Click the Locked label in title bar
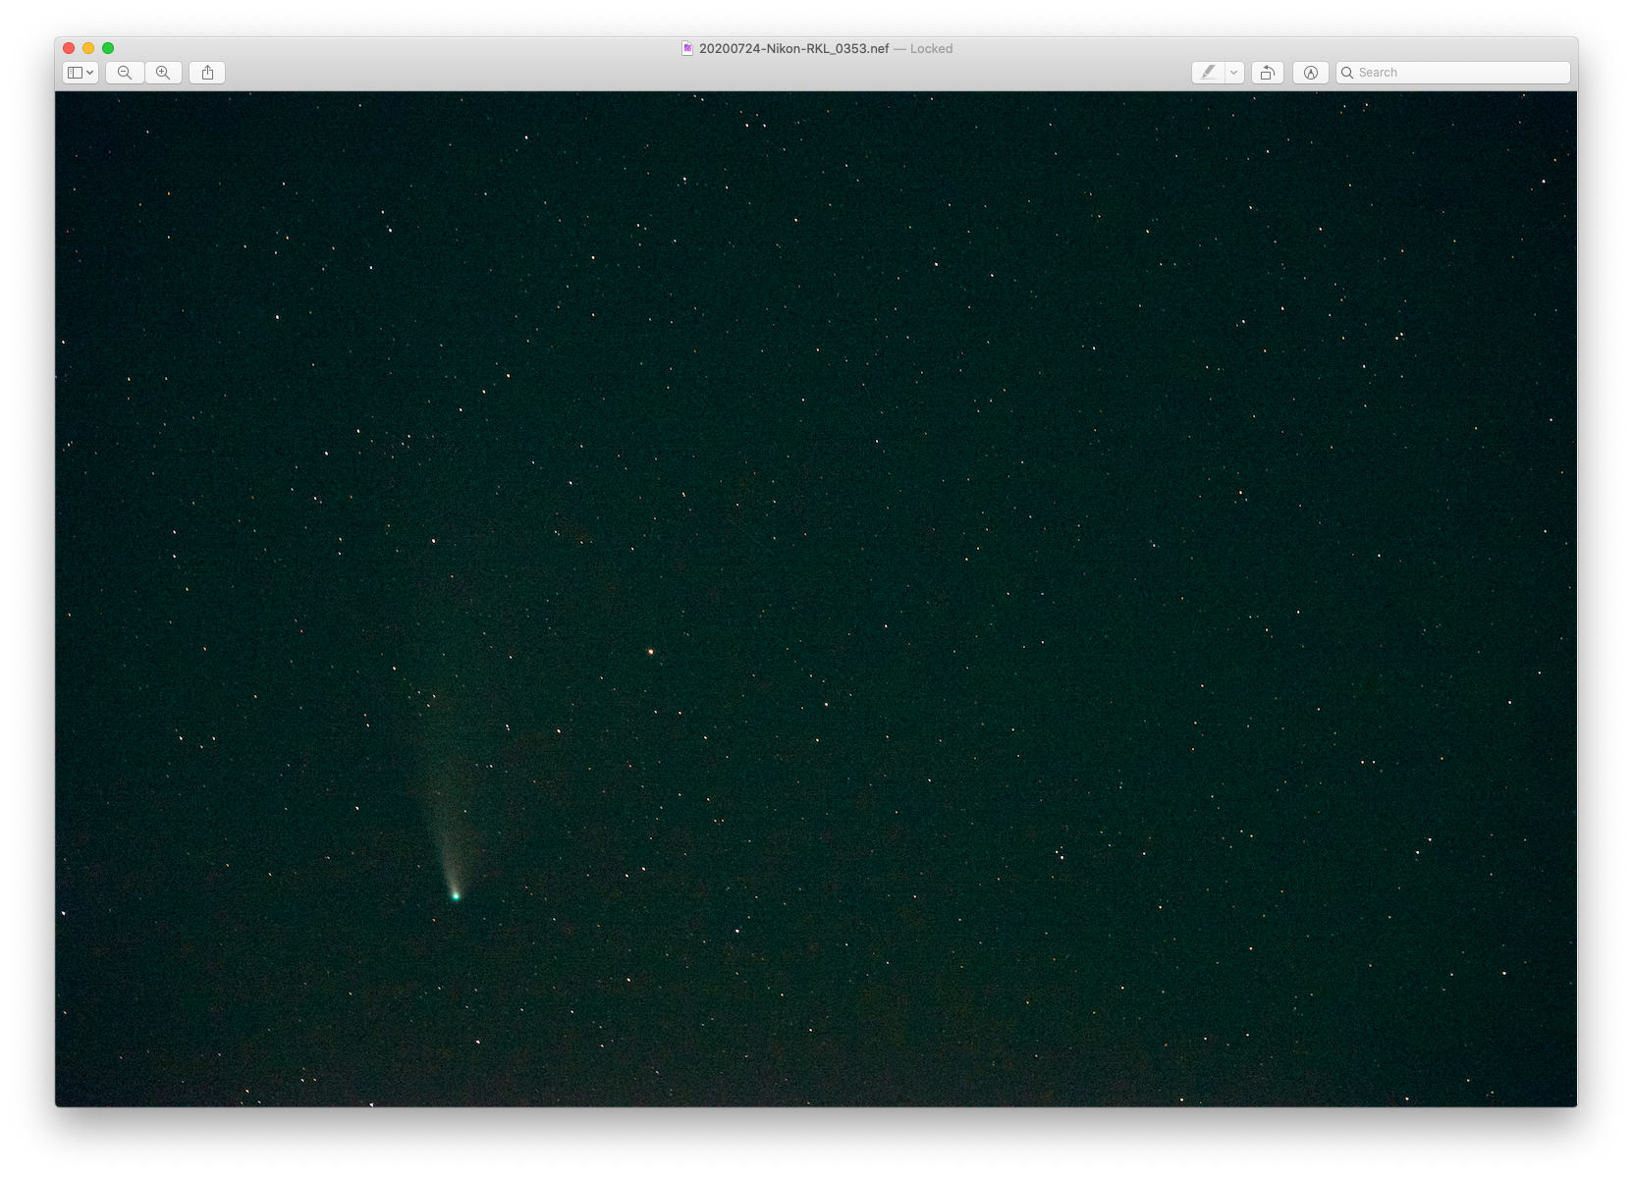 click(x=931, y=48)
